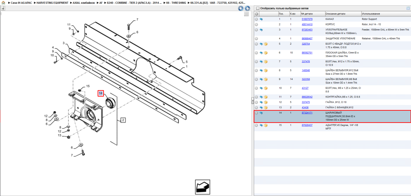Toggle gray round marker for part 87020437
This screenshot has height=196, width=411.
(256, 125)
